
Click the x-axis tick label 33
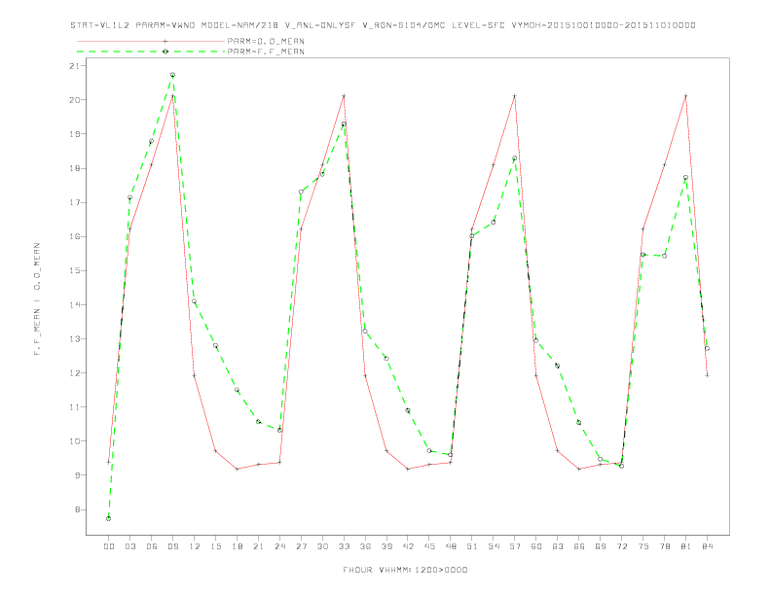tap(344, 546)
